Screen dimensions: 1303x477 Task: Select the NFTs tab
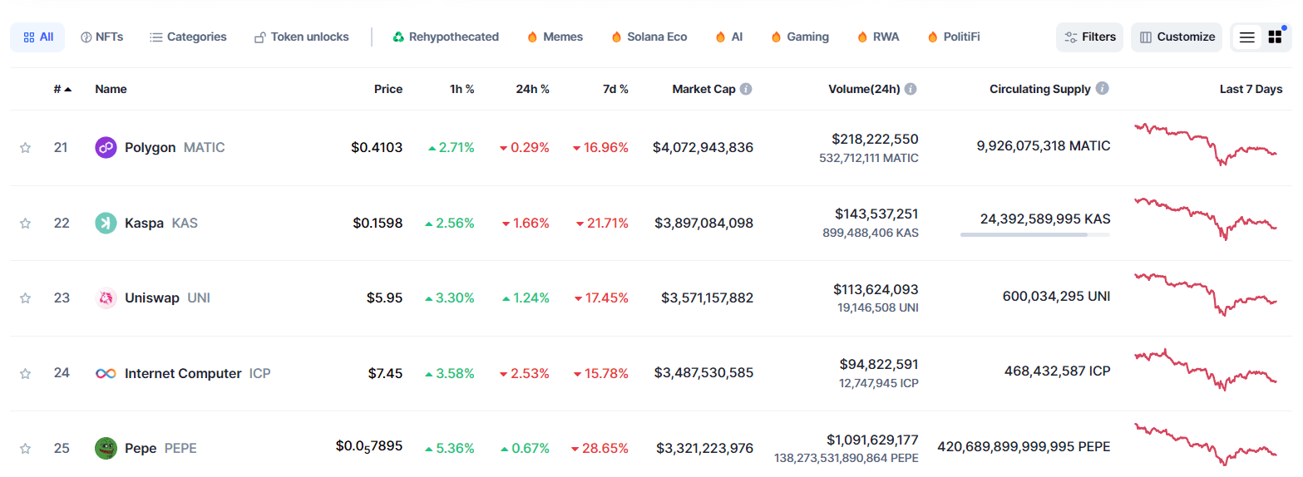tap(102, 37)
